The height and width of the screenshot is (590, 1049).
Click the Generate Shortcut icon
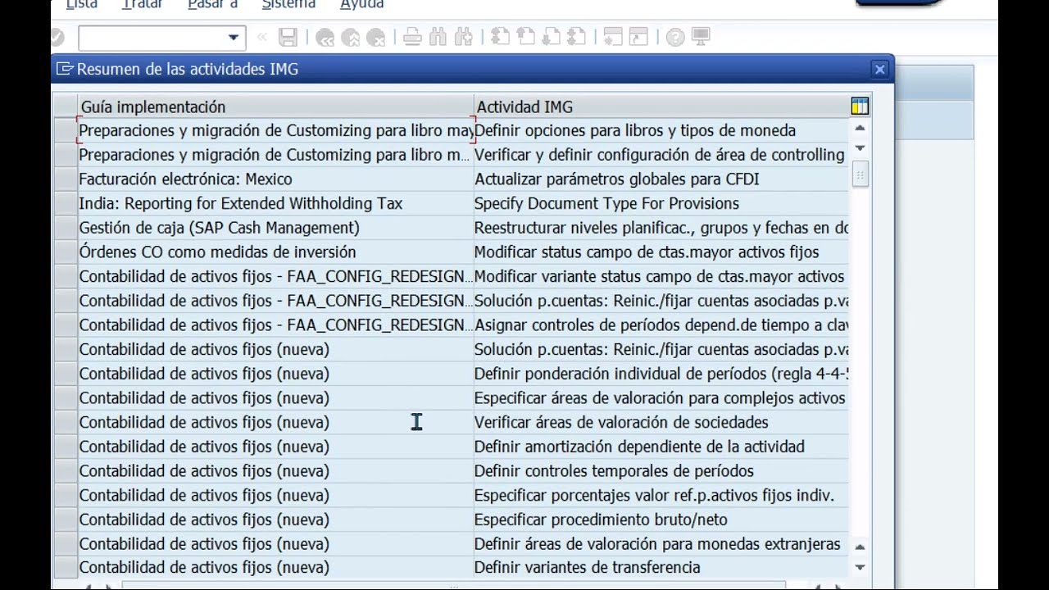638,37
